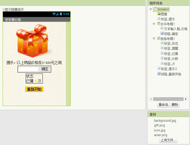Click the 9:48 clock in phone preview
This screenshot has height=145, width=190.
pyautogui.click(x=66, y=14)
